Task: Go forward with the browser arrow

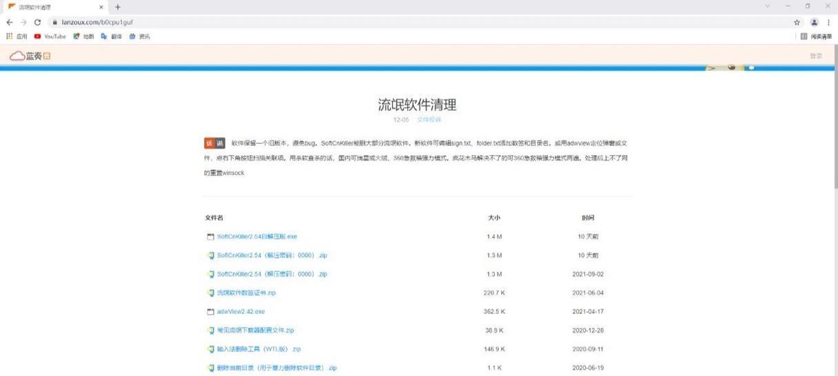Action: (x=23, y=22)
